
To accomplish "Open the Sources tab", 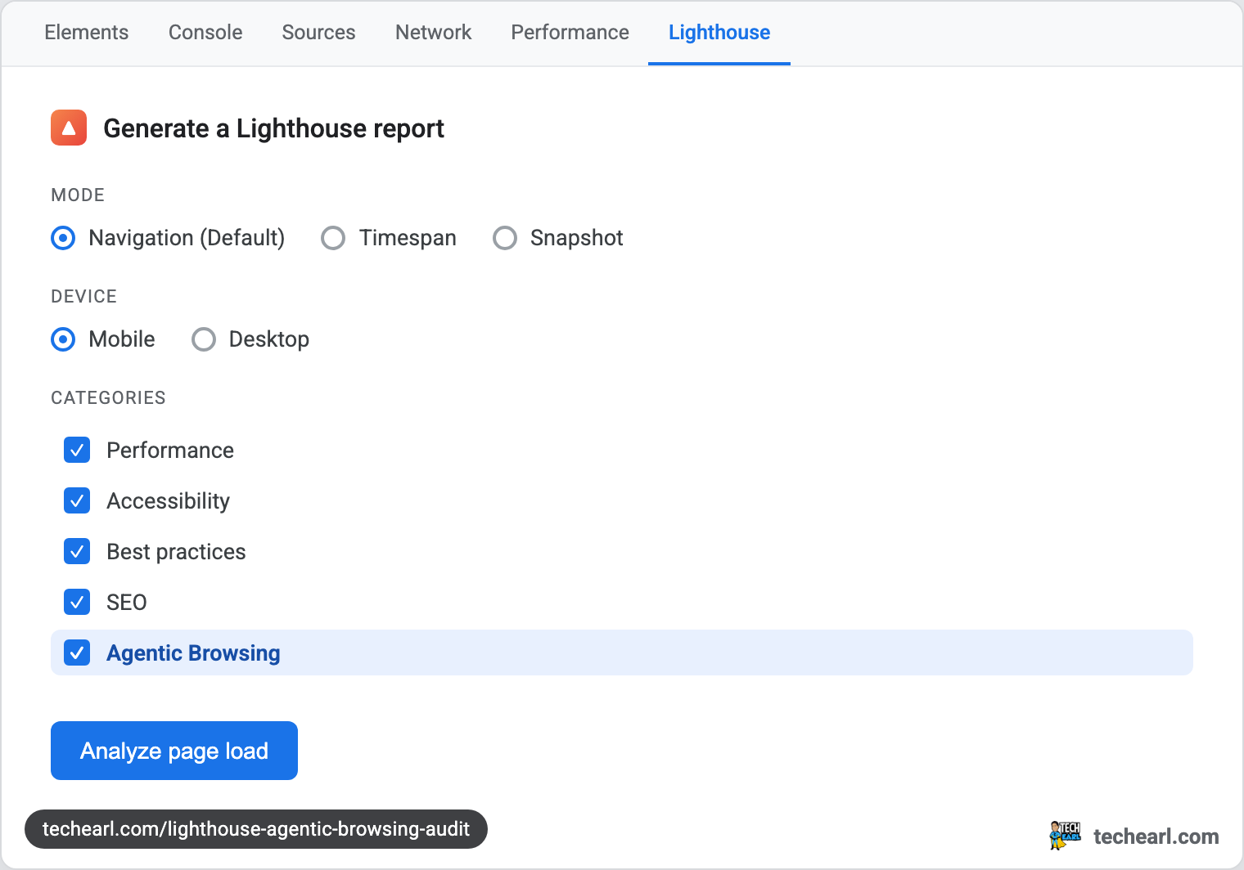I will (x=318, y=32).
